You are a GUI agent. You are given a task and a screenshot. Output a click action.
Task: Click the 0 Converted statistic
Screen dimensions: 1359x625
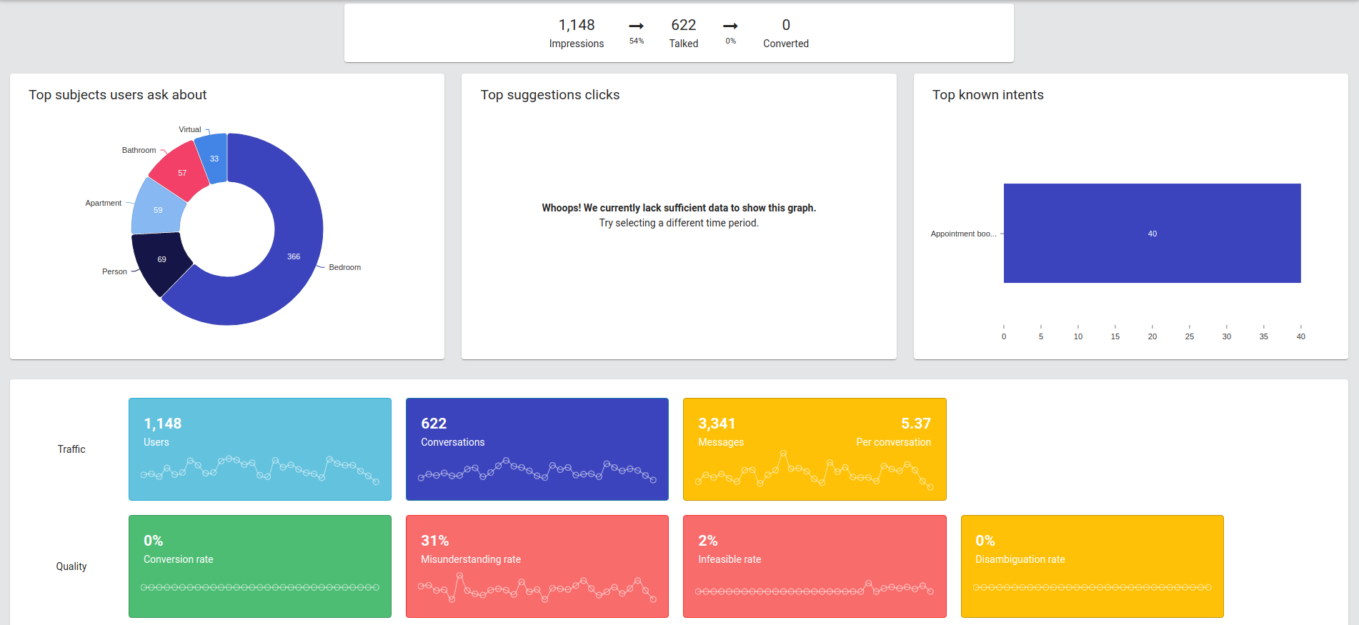pos(786,34)
